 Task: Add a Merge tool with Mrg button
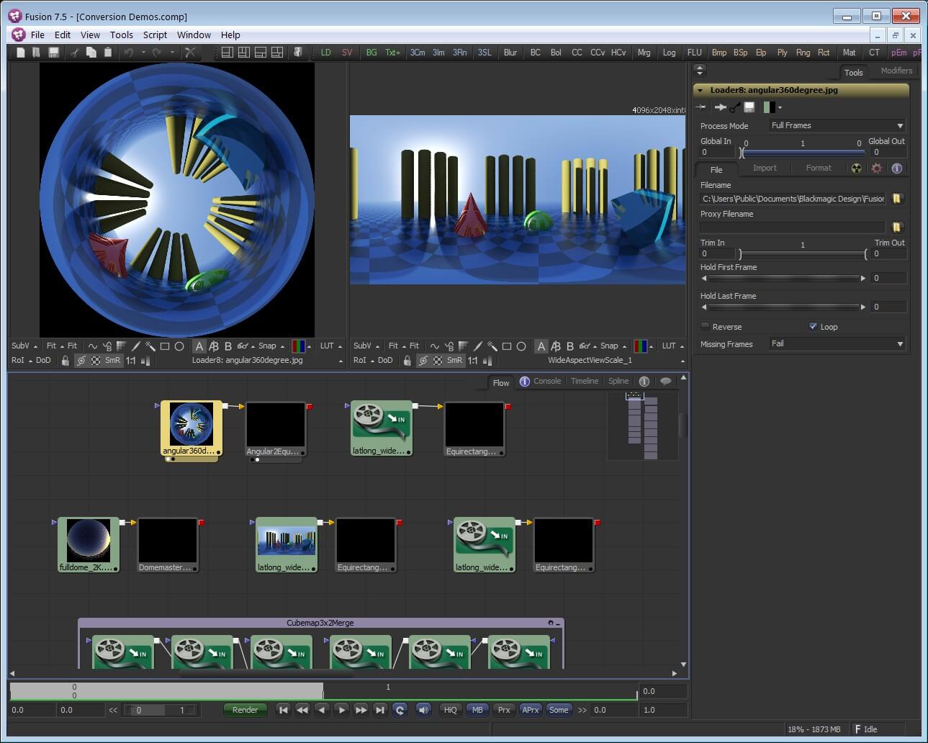pyautogui.click(x=644, y=53)
